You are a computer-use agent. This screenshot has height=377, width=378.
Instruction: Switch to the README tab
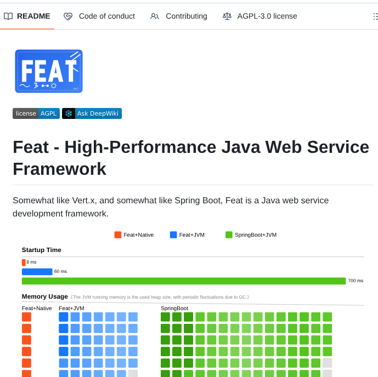(x=33, y=16)
